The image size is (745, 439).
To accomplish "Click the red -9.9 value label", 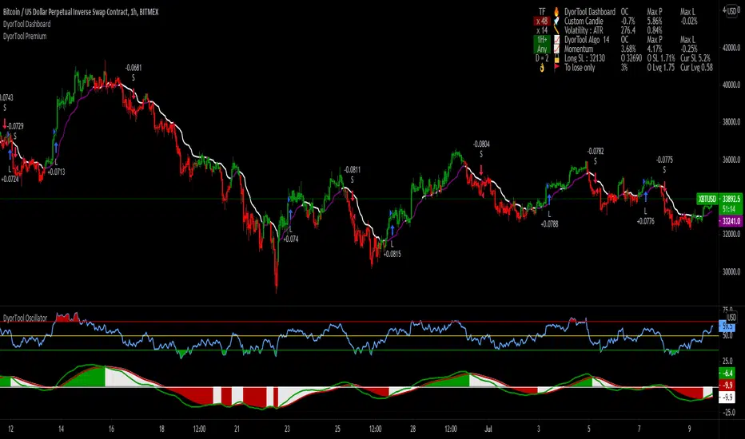I will click(727, 385).
